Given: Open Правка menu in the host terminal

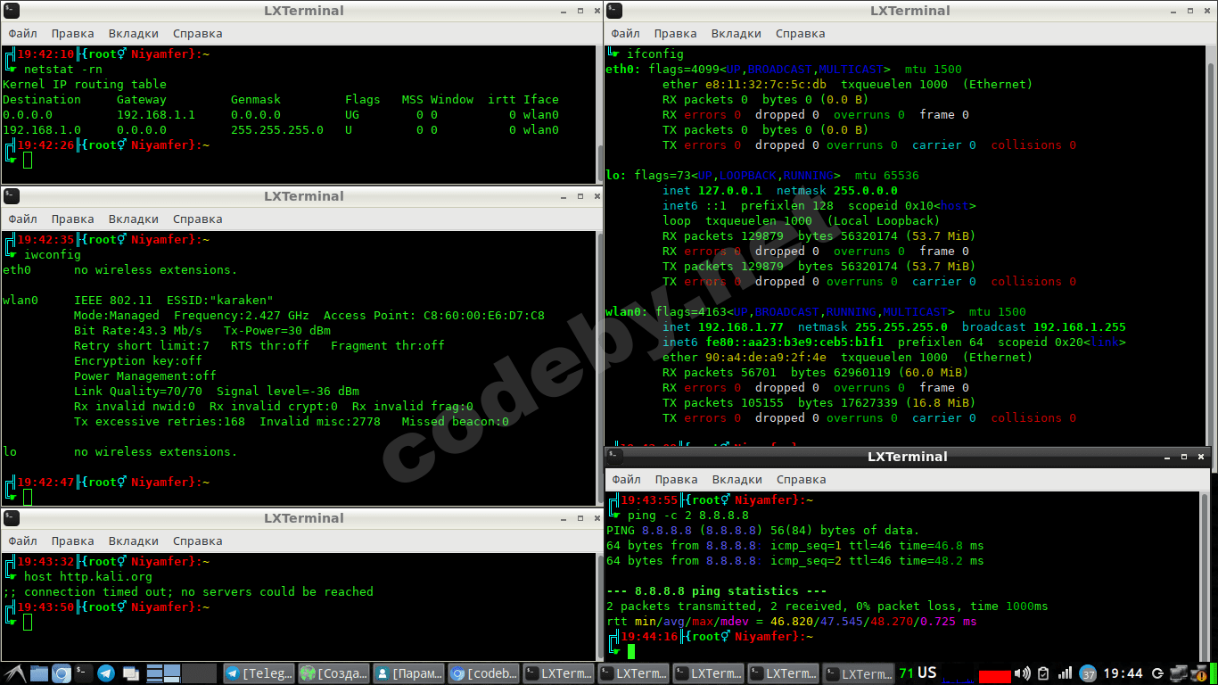Looking at the screenshot, I should 72,541.
